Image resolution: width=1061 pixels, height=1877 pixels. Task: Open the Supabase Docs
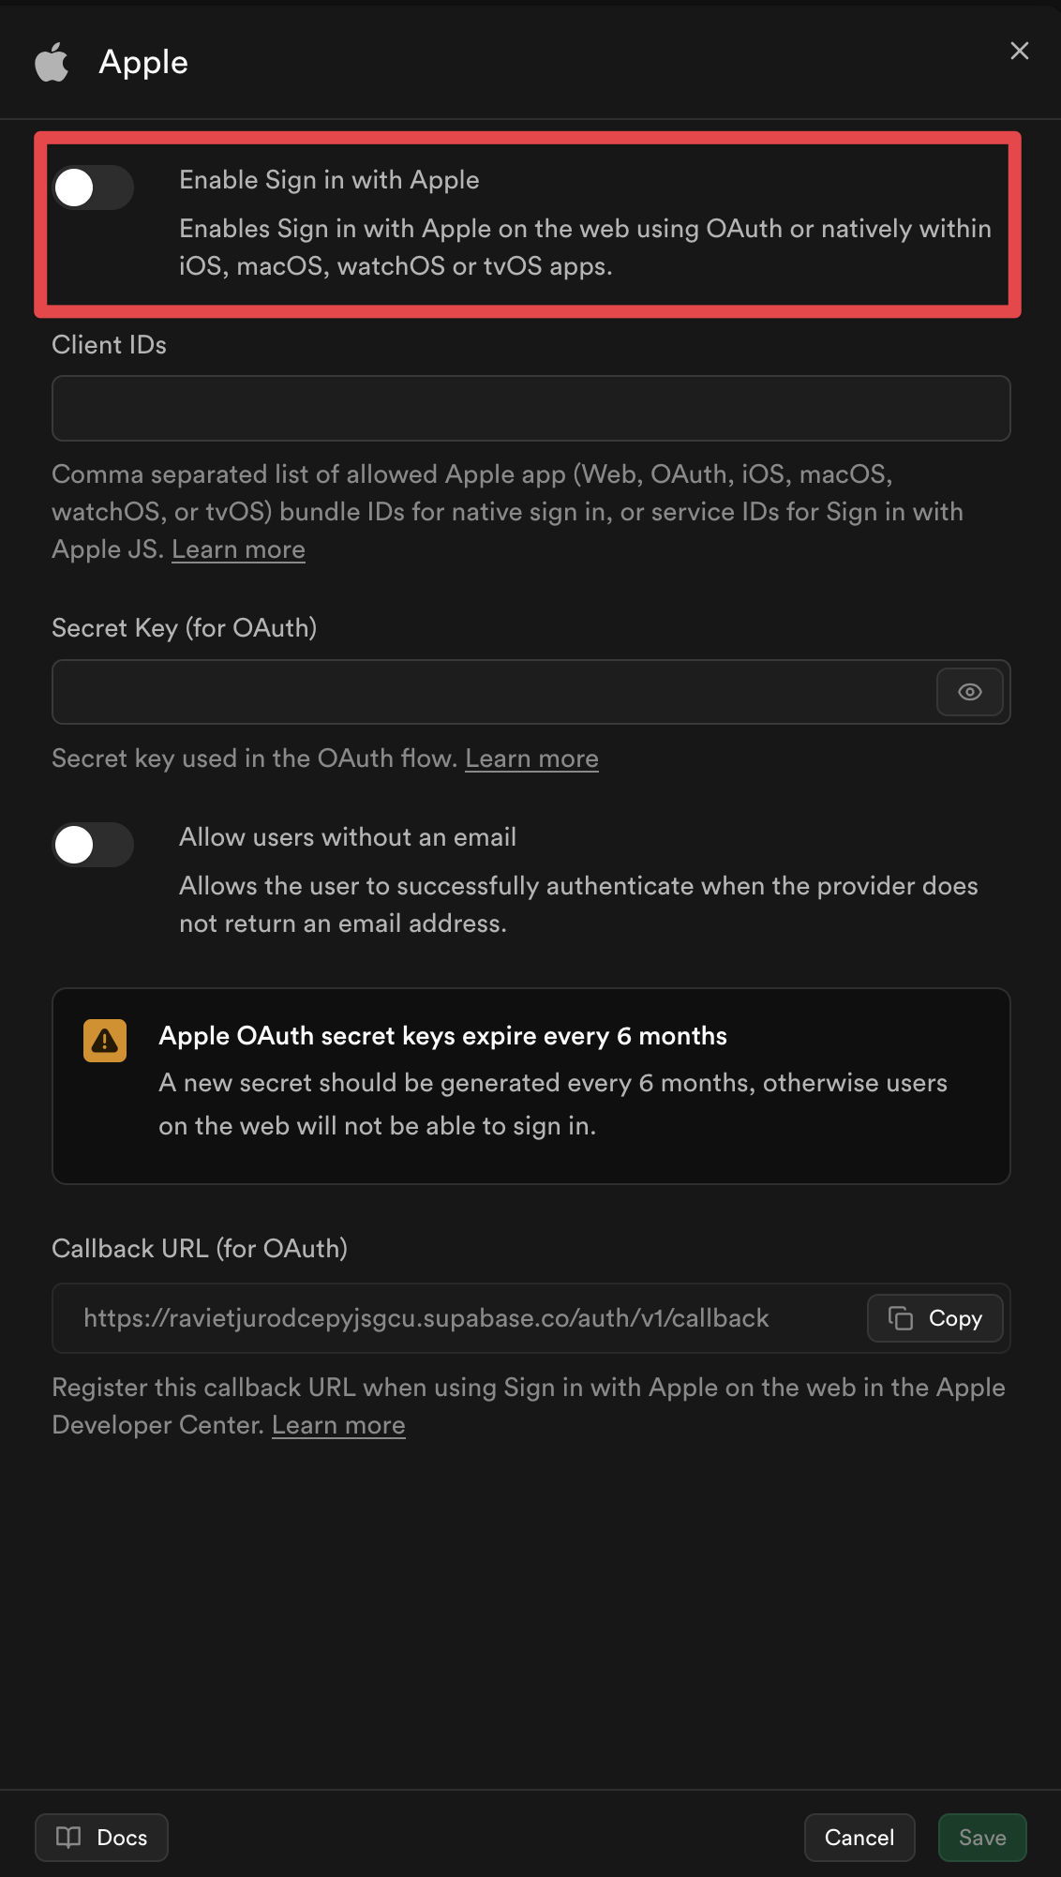101,1838
